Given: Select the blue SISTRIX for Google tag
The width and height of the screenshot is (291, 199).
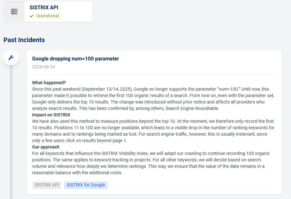Looking at the screenshot, I should click(x=86, y=185).
